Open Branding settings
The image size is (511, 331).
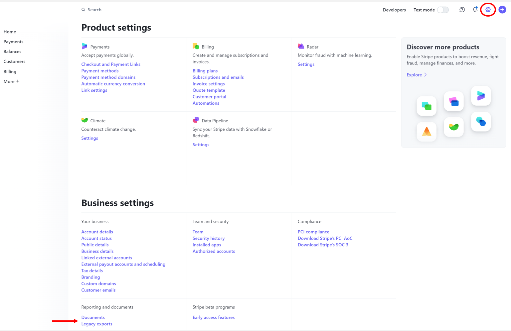(x=90, y=277)
